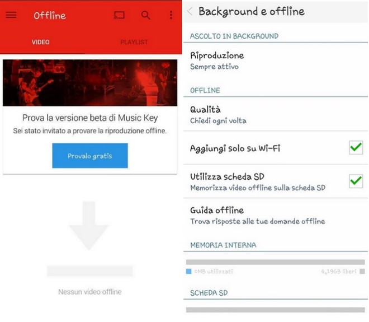
Task: Go back from Background e offline
Action: [x=190, y=11]
